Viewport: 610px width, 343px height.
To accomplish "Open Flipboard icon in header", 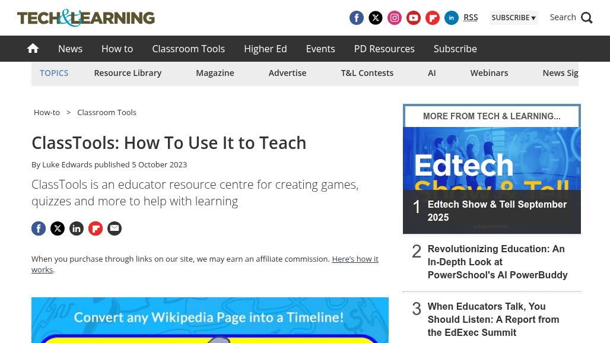I will pos(433,18).
